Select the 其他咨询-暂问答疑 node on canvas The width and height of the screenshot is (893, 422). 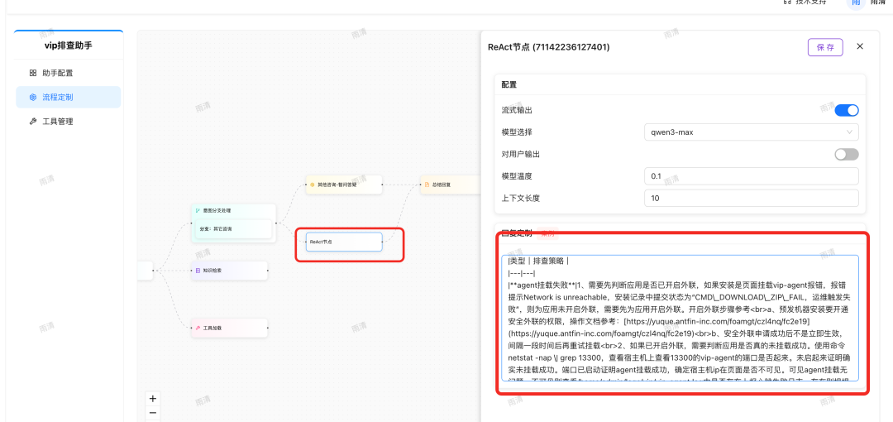pyautogui.click(x=343, y=185)
